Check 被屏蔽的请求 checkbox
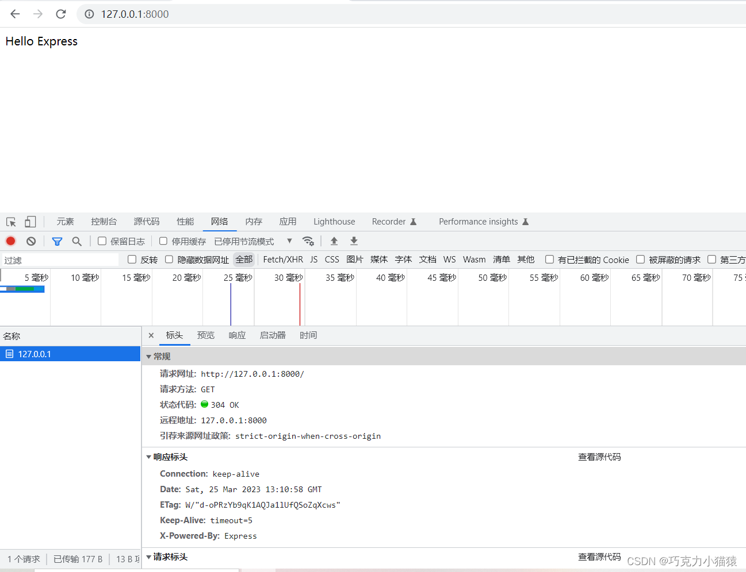Image resolution: width=746 pixels, height=572 pixels. tap(640, 260)
